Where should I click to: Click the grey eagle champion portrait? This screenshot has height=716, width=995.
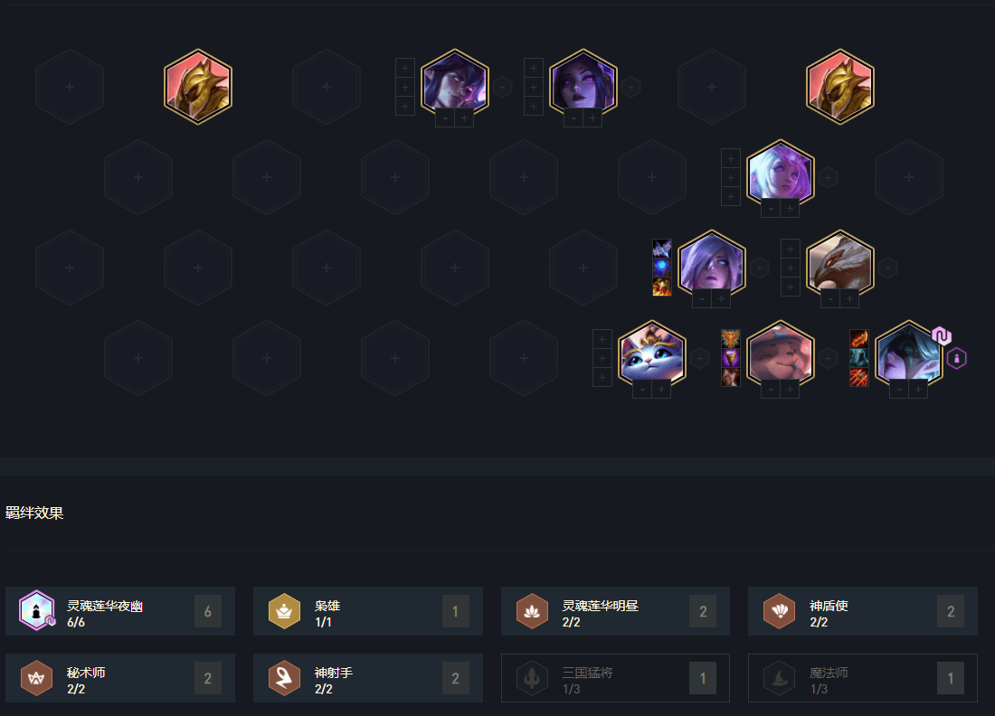tap(840, 267)
